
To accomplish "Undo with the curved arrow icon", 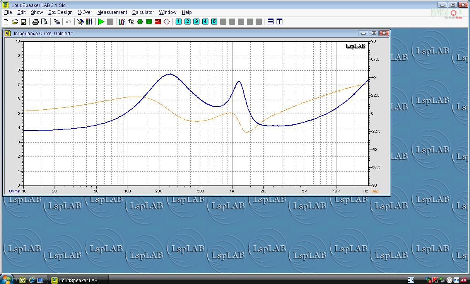I will pyautogui.click(x=68, y=22).
